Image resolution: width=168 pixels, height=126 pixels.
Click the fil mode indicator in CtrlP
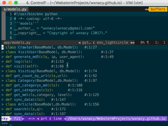17,119
